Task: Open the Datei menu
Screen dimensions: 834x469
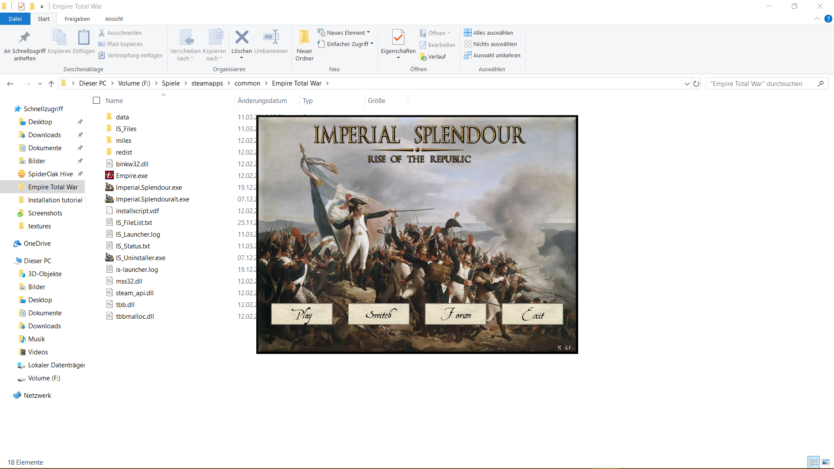Action: tap(15, 19)
